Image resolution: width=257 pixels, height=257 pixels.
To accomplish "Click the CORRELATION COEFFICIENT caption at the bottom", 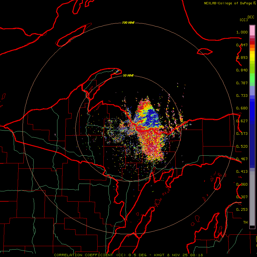I will click(128, 255).
